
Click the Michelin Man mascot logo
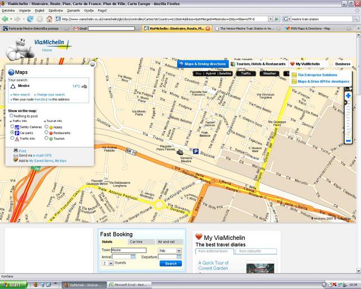coord(20,49)
